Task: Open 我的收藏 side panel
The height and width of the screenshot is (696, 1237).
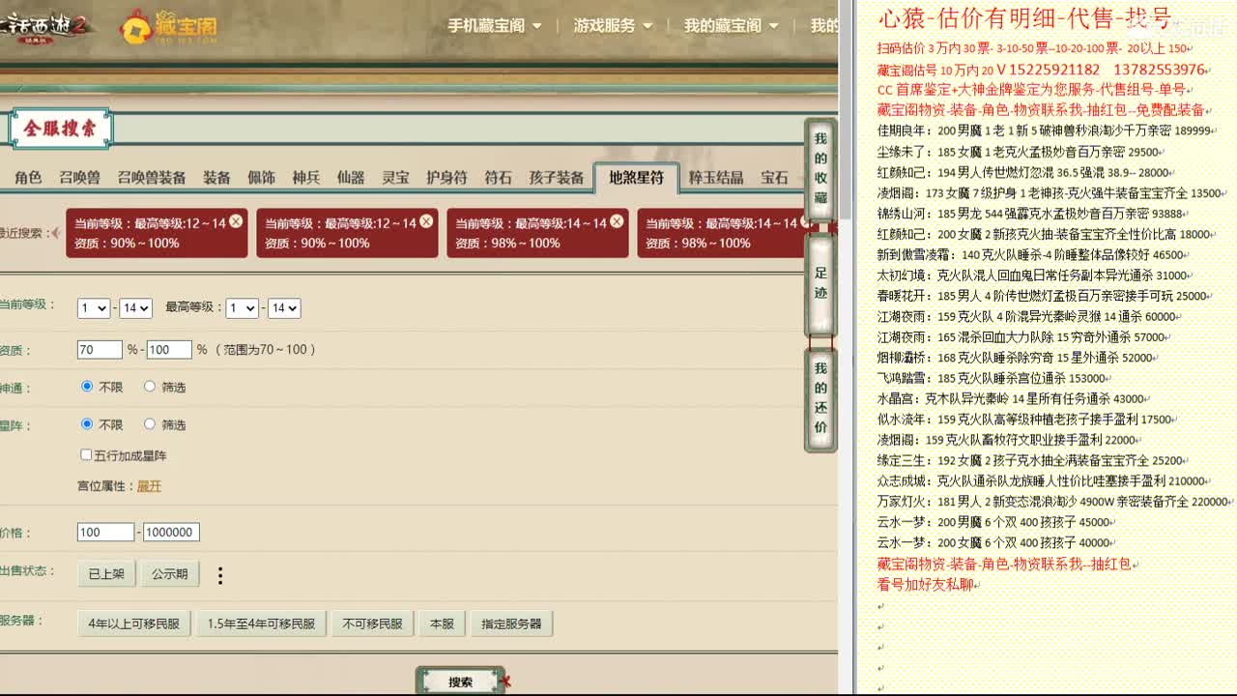Action: 820,169
